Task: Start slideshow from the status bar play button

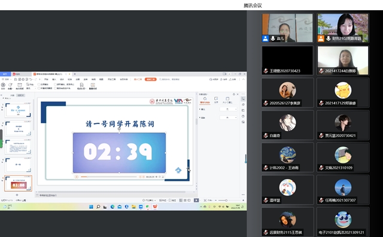Action: [x=196, y=200]
